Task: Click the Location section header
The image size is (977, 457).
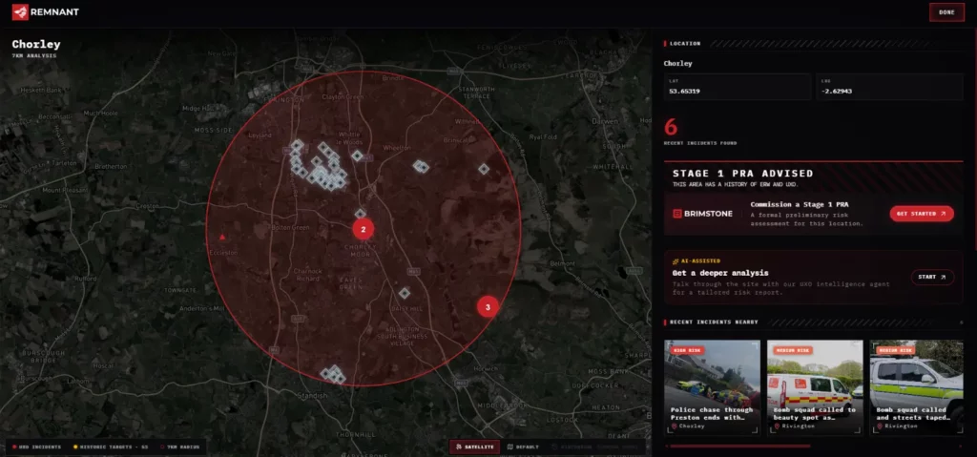Action: pyautogui.click(x=685, y=44)
